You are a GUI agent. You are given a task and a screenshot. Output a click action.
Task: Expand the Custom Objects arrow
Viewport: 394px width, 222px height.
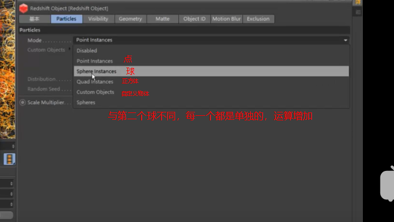click(x=69, y=49)
